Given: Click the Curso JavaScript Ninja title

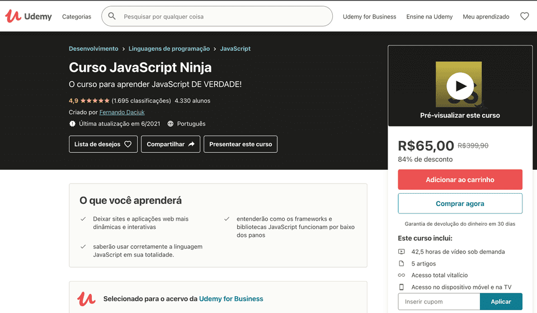Looking at the screenshot, I should [x=140, y=67].
